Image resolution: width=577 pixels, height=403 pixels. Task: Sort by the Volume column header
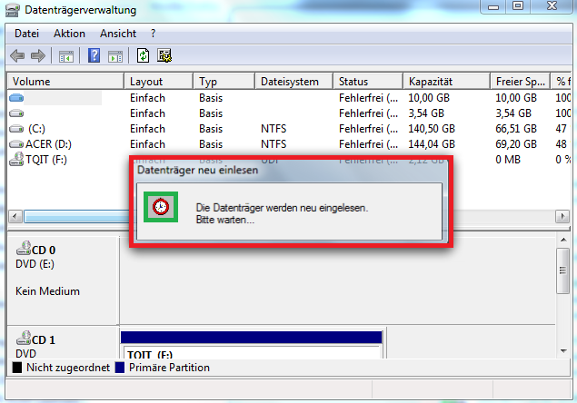[64, 81]
